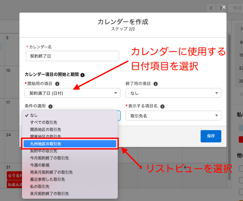This screenshot has width=243, height=201.
Task: Open the 終了用の項目 dropdown
Action: 173,93
